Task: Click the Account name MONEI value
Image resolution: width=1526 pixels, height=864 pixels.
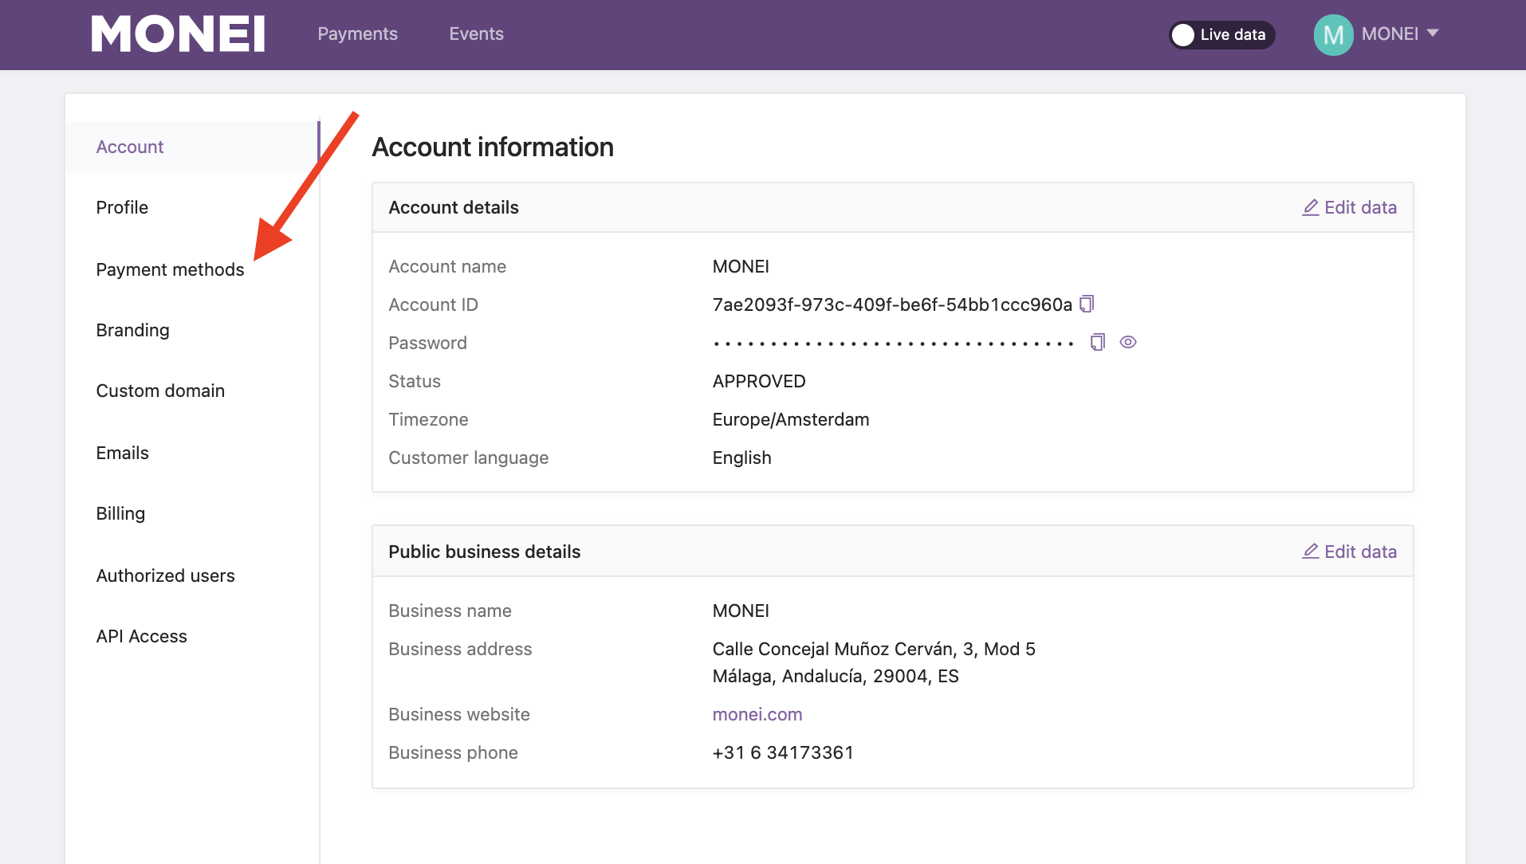Action: click(741, 266)
